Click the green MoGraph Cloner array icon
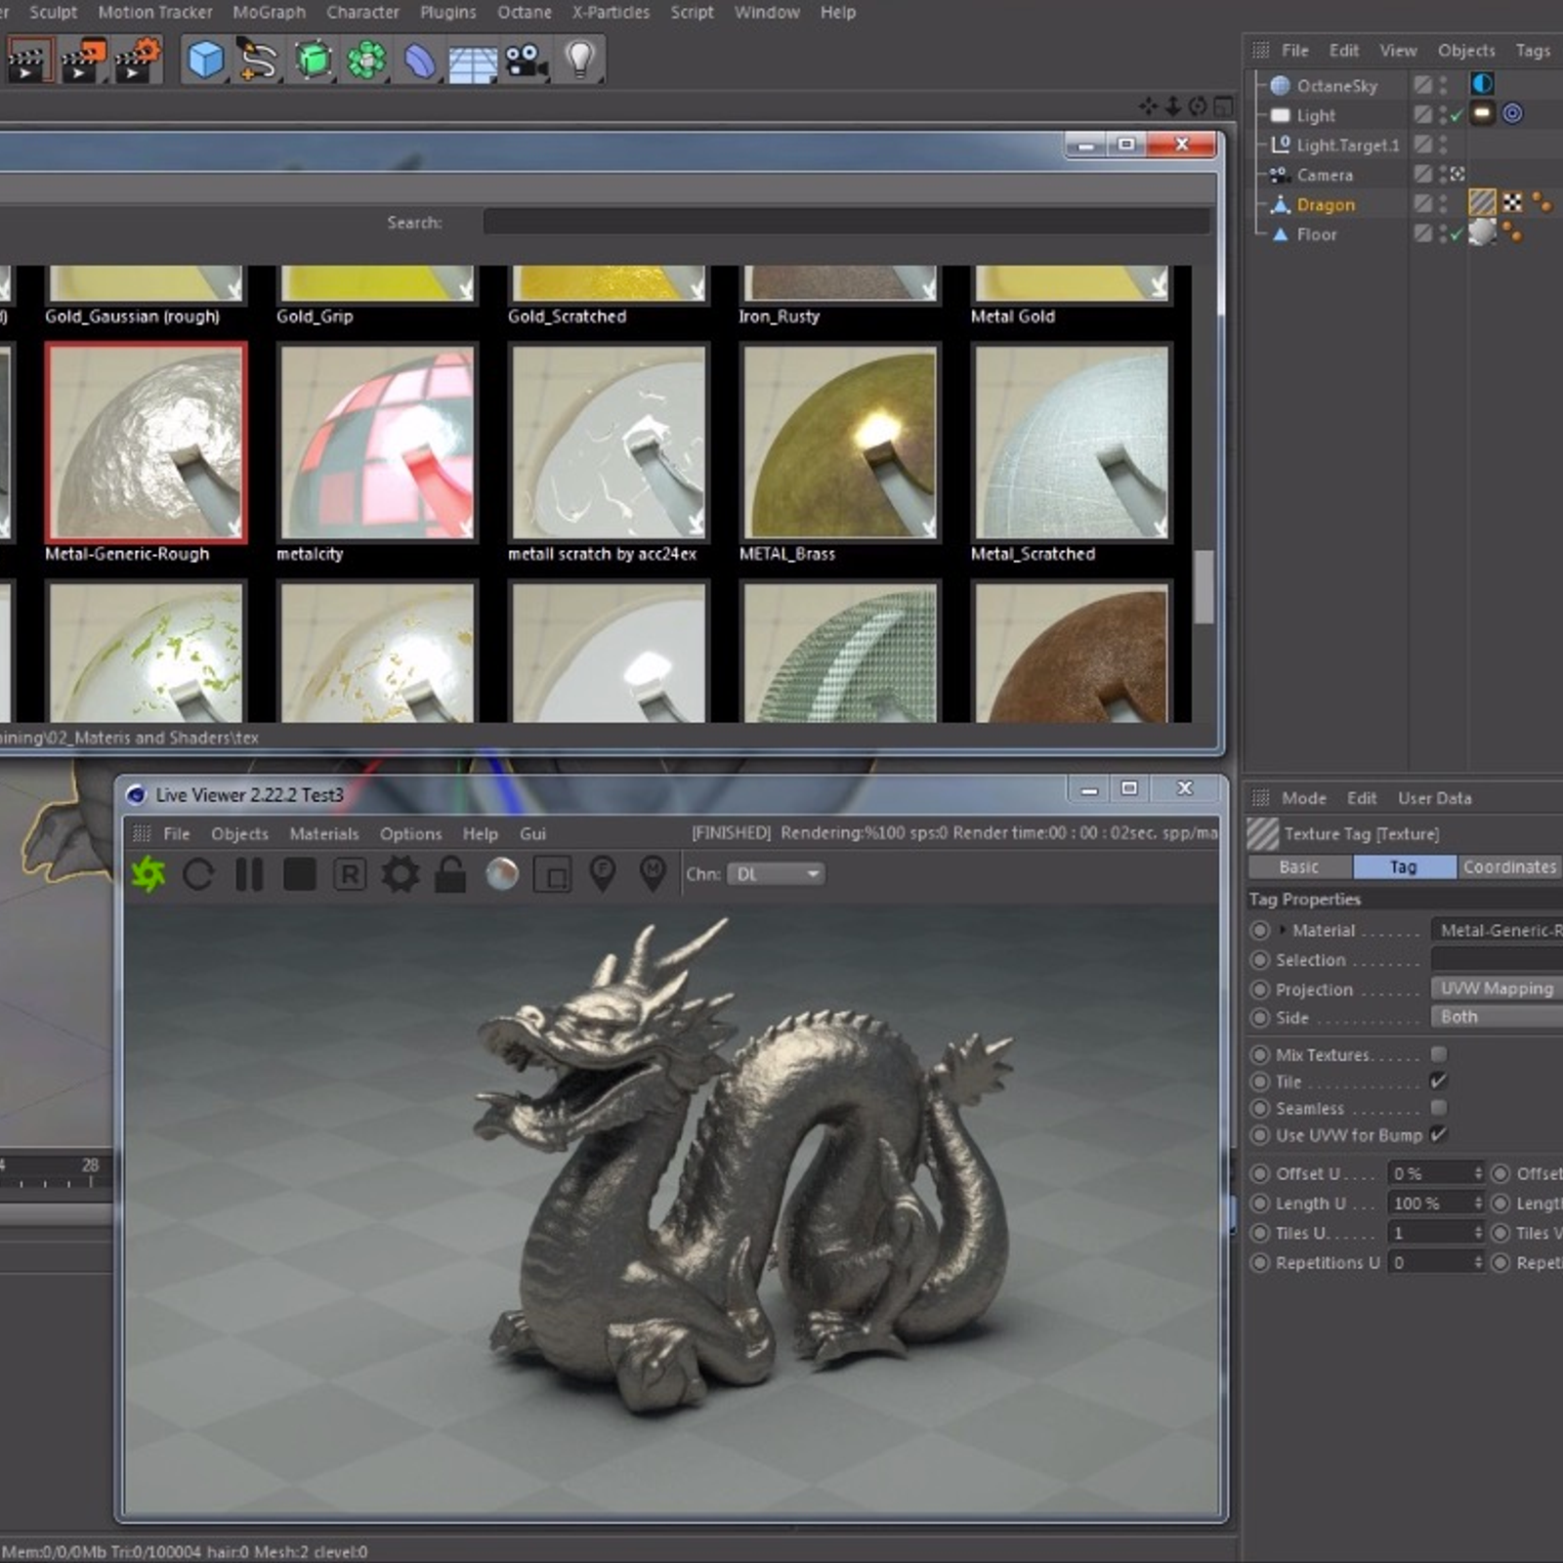 pyautogui.click(x=366, y=61)
